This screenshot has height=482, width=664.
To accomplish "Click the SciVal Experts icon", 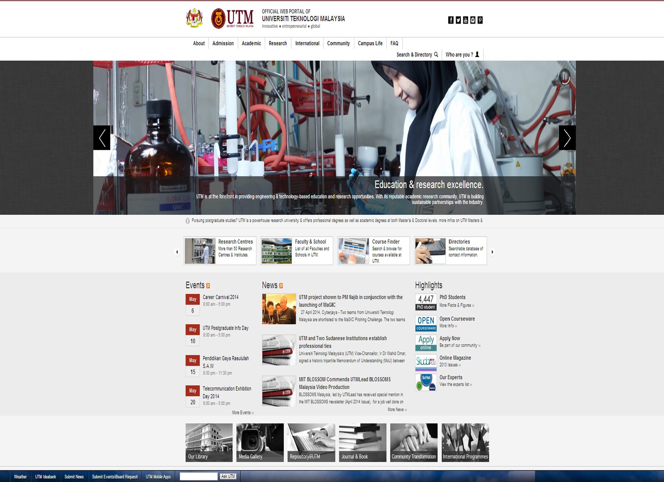I will [426, 382].
